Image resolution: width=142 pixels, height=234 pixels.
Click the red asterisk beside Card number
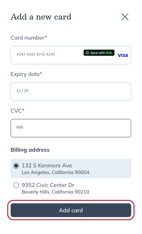tap(46, 37)
